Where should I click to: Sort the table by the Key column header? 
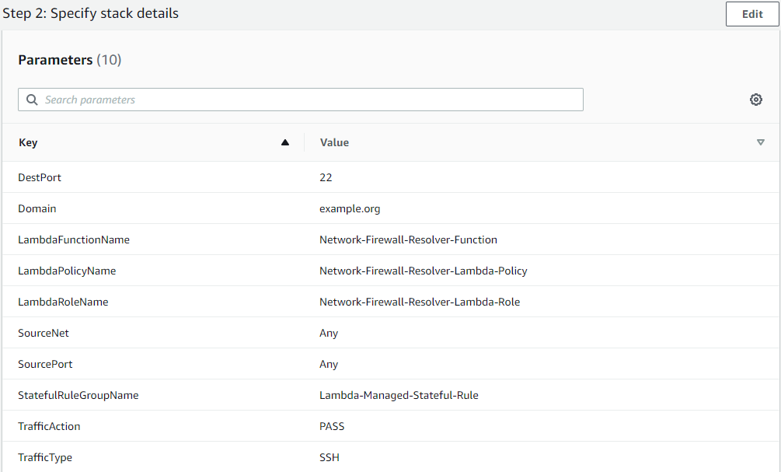28,142
